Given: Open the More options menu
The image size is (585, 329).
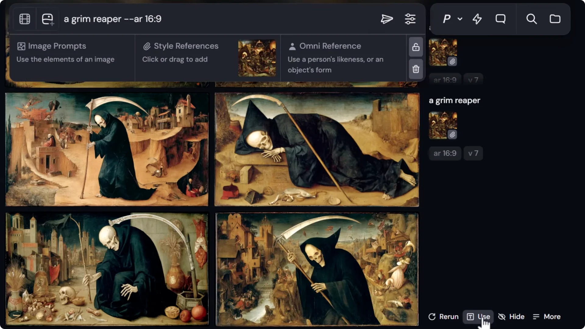Looking at the screenshot, I should click(x=546, y=317).
